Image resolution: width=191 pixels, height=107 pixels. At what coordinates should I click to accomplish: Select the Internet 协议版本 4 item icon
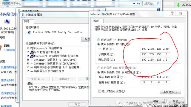[32, 63]
